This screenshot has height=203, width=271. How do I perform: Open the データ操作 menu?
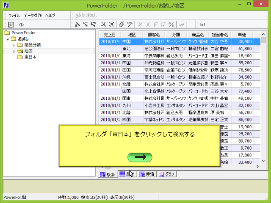33,16
